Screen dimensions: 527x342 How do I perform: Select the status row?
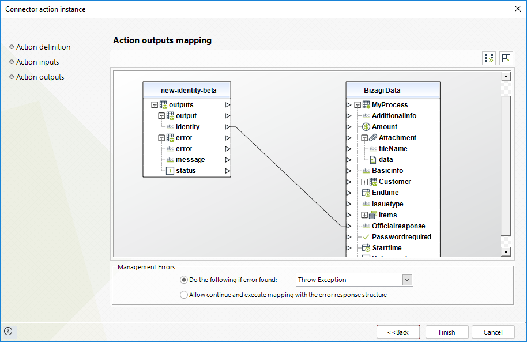pos(186,171)
